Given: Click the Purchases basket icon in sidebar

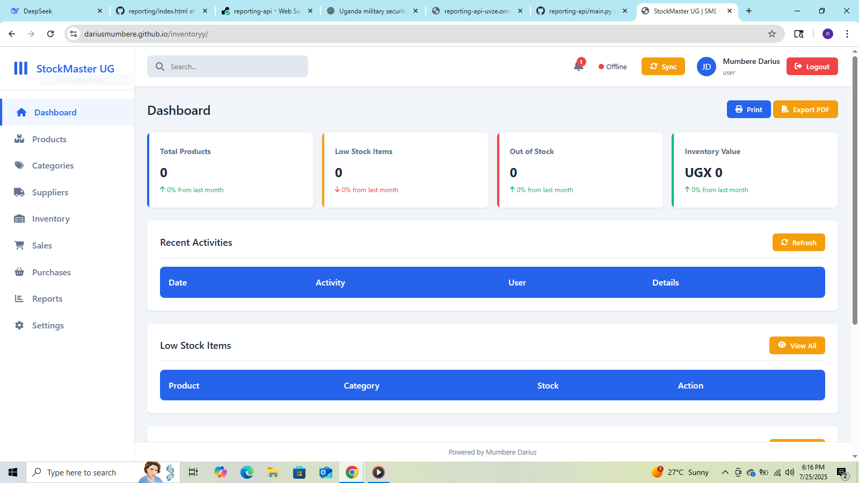Looking at the screenshot, I should (19, 272).
